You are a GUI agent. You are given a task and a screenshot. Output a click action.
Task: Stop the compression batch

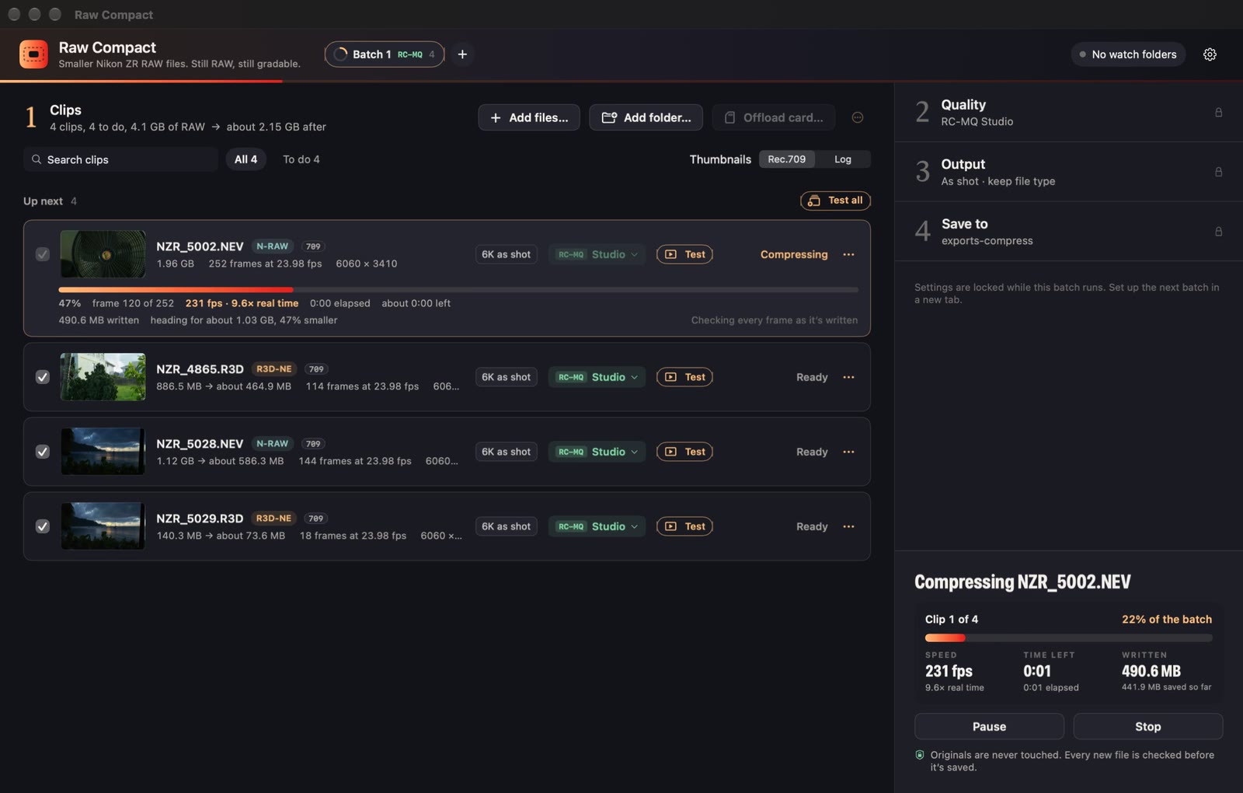pos(1147,726)
